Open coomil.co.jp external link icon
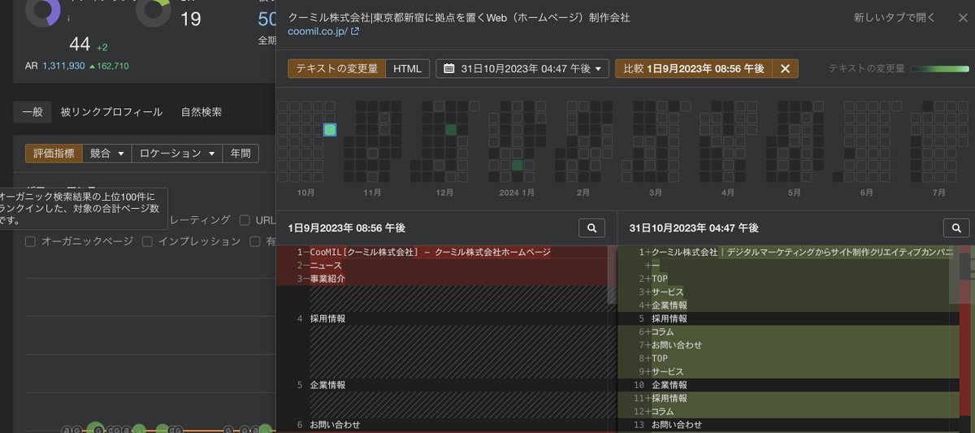Image resolution: width=975 pixels, height=433 pixels. (x=355, y=32)
